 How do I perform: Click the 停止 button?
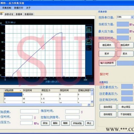[89, 123]
